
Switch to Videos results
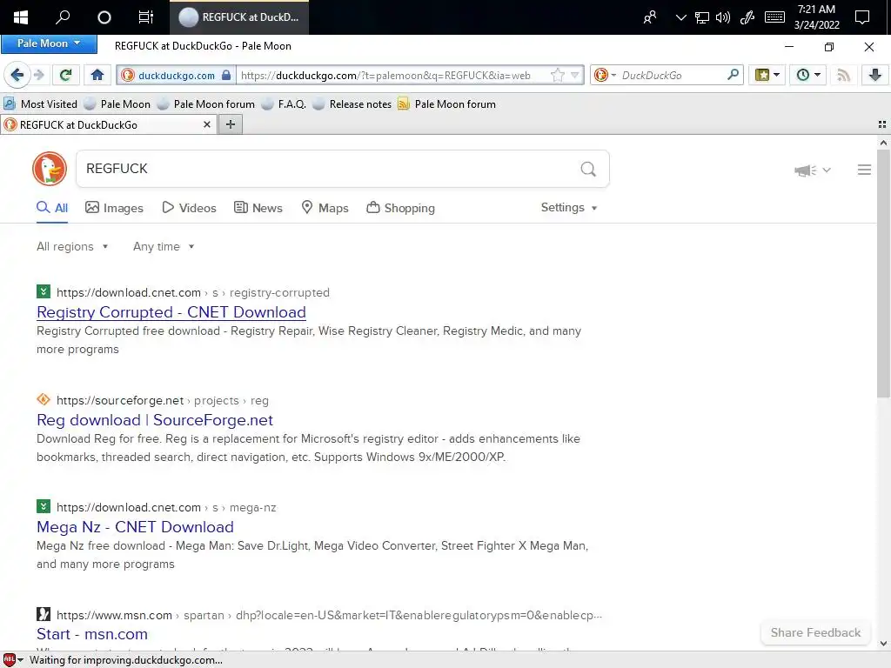coord(189,208)
